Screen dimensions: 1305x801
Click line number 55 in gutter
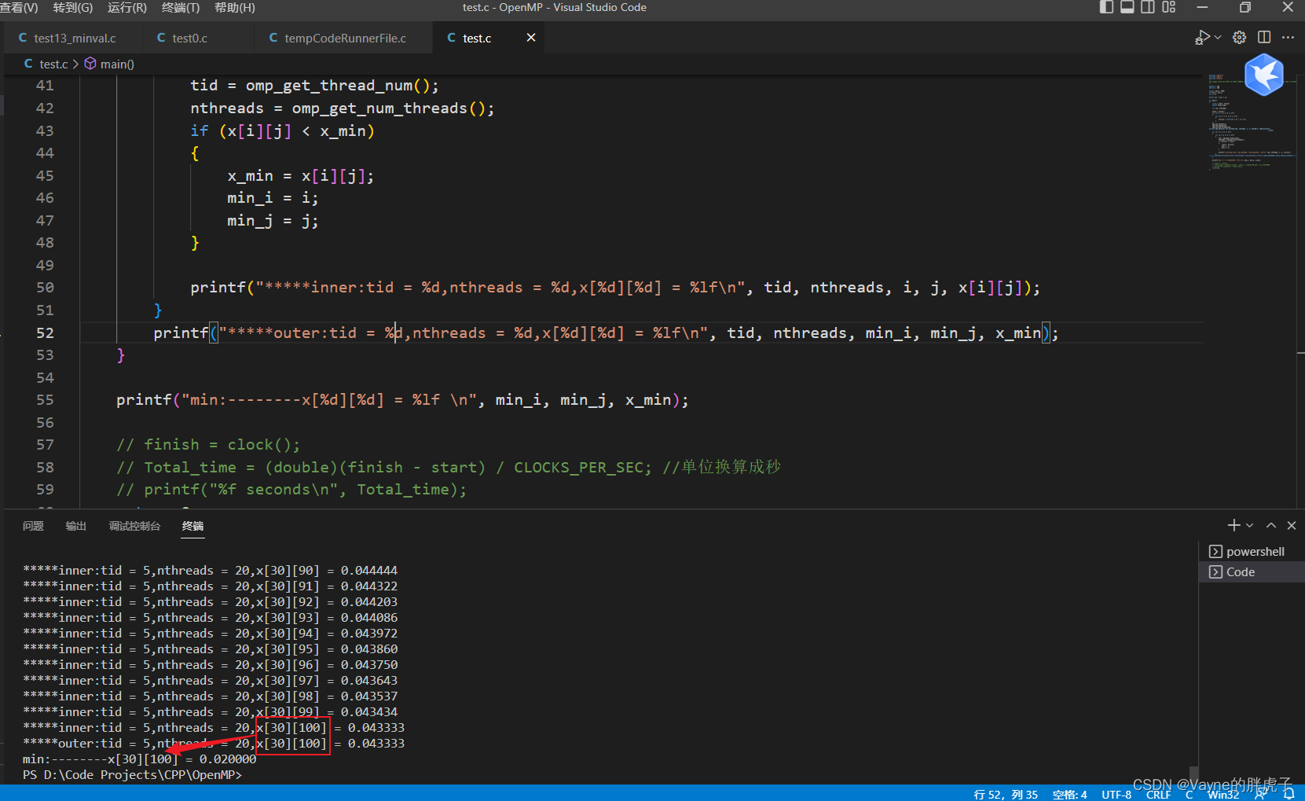[x=45, y=400]
